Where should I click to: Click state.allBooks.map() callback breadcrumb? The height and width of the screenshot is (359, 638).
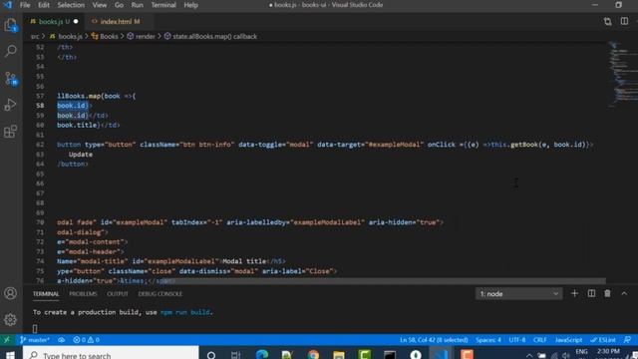pyautogui.click(x=210, y=36)
